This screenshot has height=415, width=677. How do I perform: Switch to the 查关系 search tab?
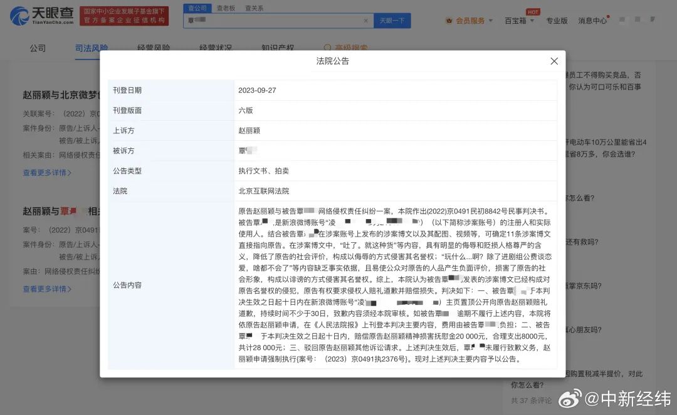[255, 8]
